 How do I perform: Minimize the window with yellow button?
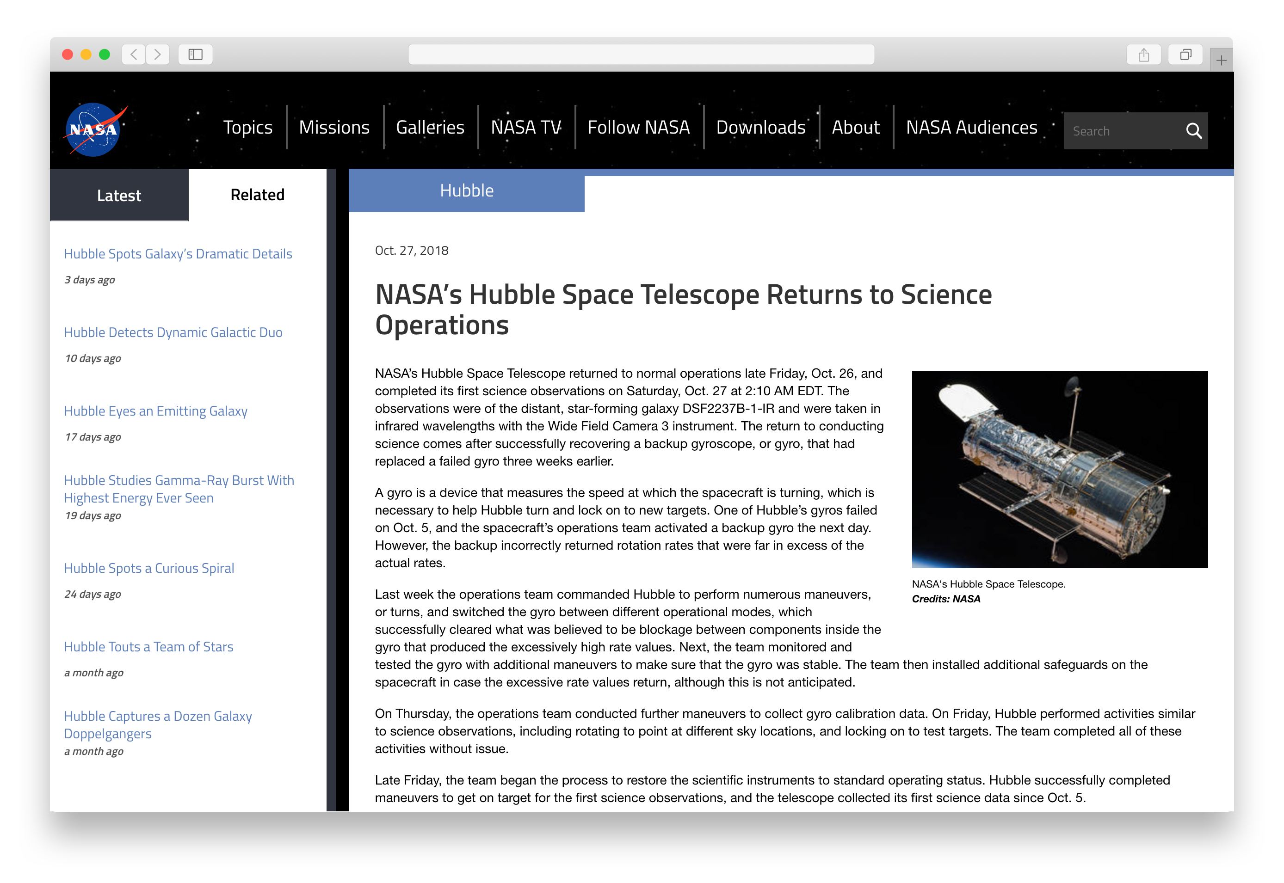tap(86, 54)
